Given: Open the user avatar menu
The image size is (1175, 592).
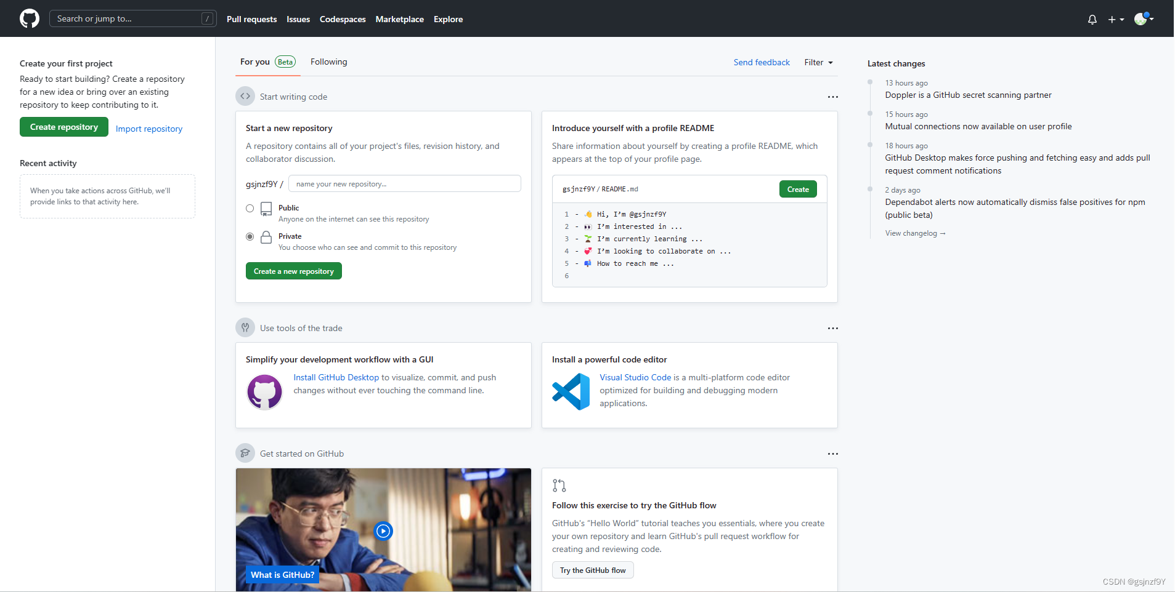Looking at the screenshot, I should point(1144,18).
